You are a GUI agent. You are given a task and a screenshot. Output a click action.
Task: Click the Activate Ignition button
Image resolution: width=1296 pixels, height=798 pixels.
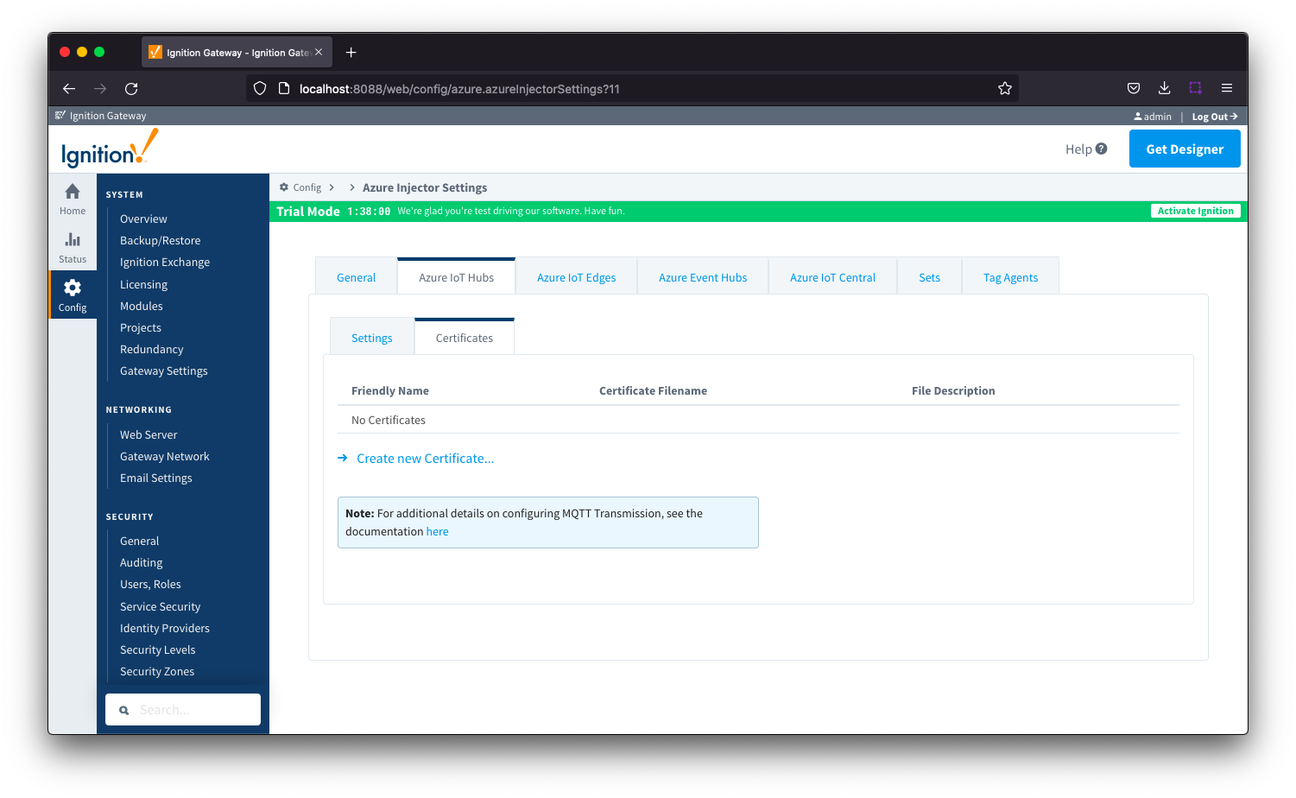pyautogui.click(x=1195, y=211)
